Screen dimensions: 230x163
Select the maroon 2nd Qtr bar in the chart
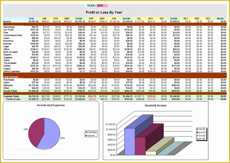point(140,146)
